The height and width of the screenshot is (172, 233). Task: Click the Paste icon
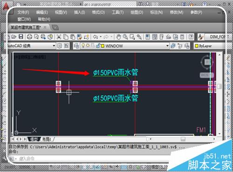(x=73, y=37)
